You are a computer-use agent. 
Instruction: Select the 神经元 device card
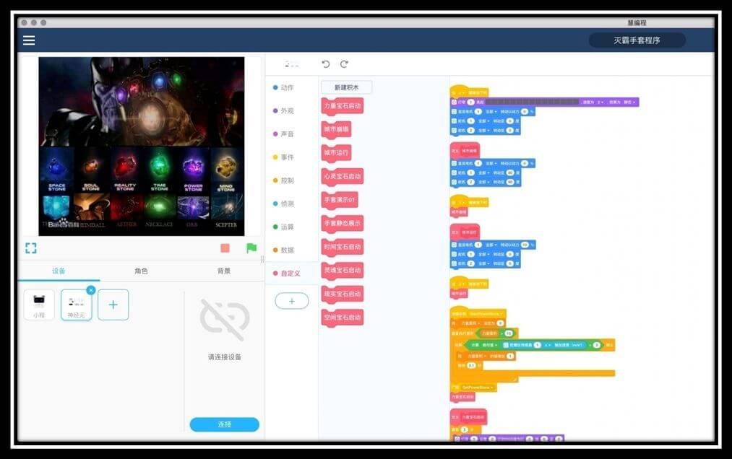pos(76,305)
